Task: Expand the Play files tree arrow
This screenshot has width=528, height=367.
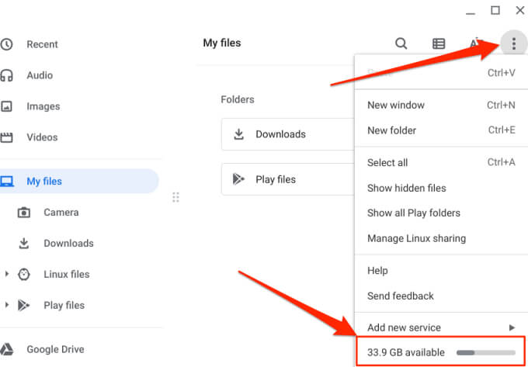Action: pos(7,305)
